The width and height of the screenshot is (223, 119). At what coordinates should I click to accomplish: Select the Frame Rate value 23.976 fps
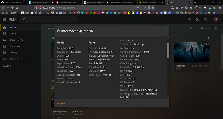tap(139, 67)
